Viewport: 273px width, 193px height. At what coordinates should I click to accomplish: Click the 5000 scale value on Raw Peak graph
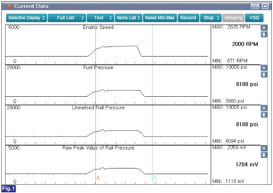click(x=14, y=148)
